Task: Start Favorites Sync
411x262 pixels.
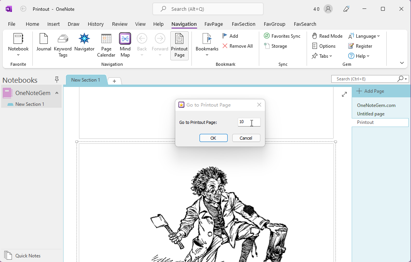Action: (x=282, y=36)
